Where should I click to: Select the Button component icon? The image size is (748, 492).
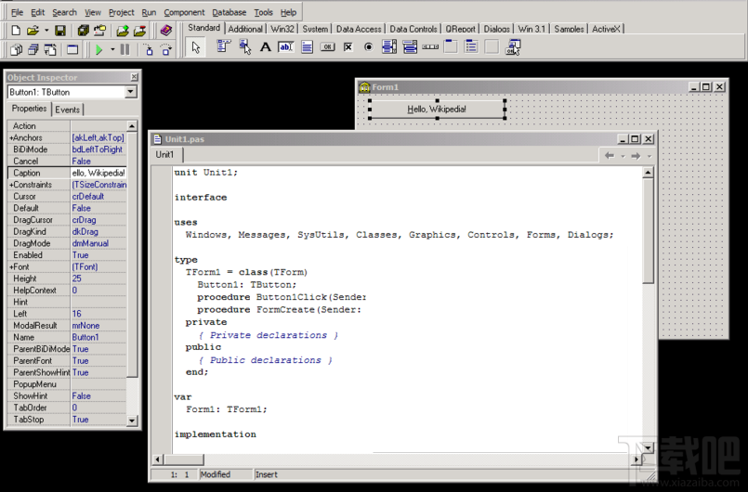click(328, 46)
